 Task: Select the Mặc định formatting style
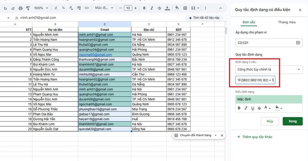point(269,99)
